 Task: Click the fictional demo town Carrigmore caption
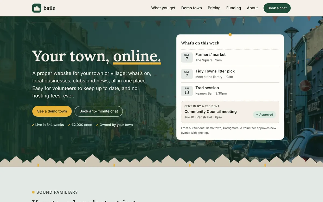229,130
